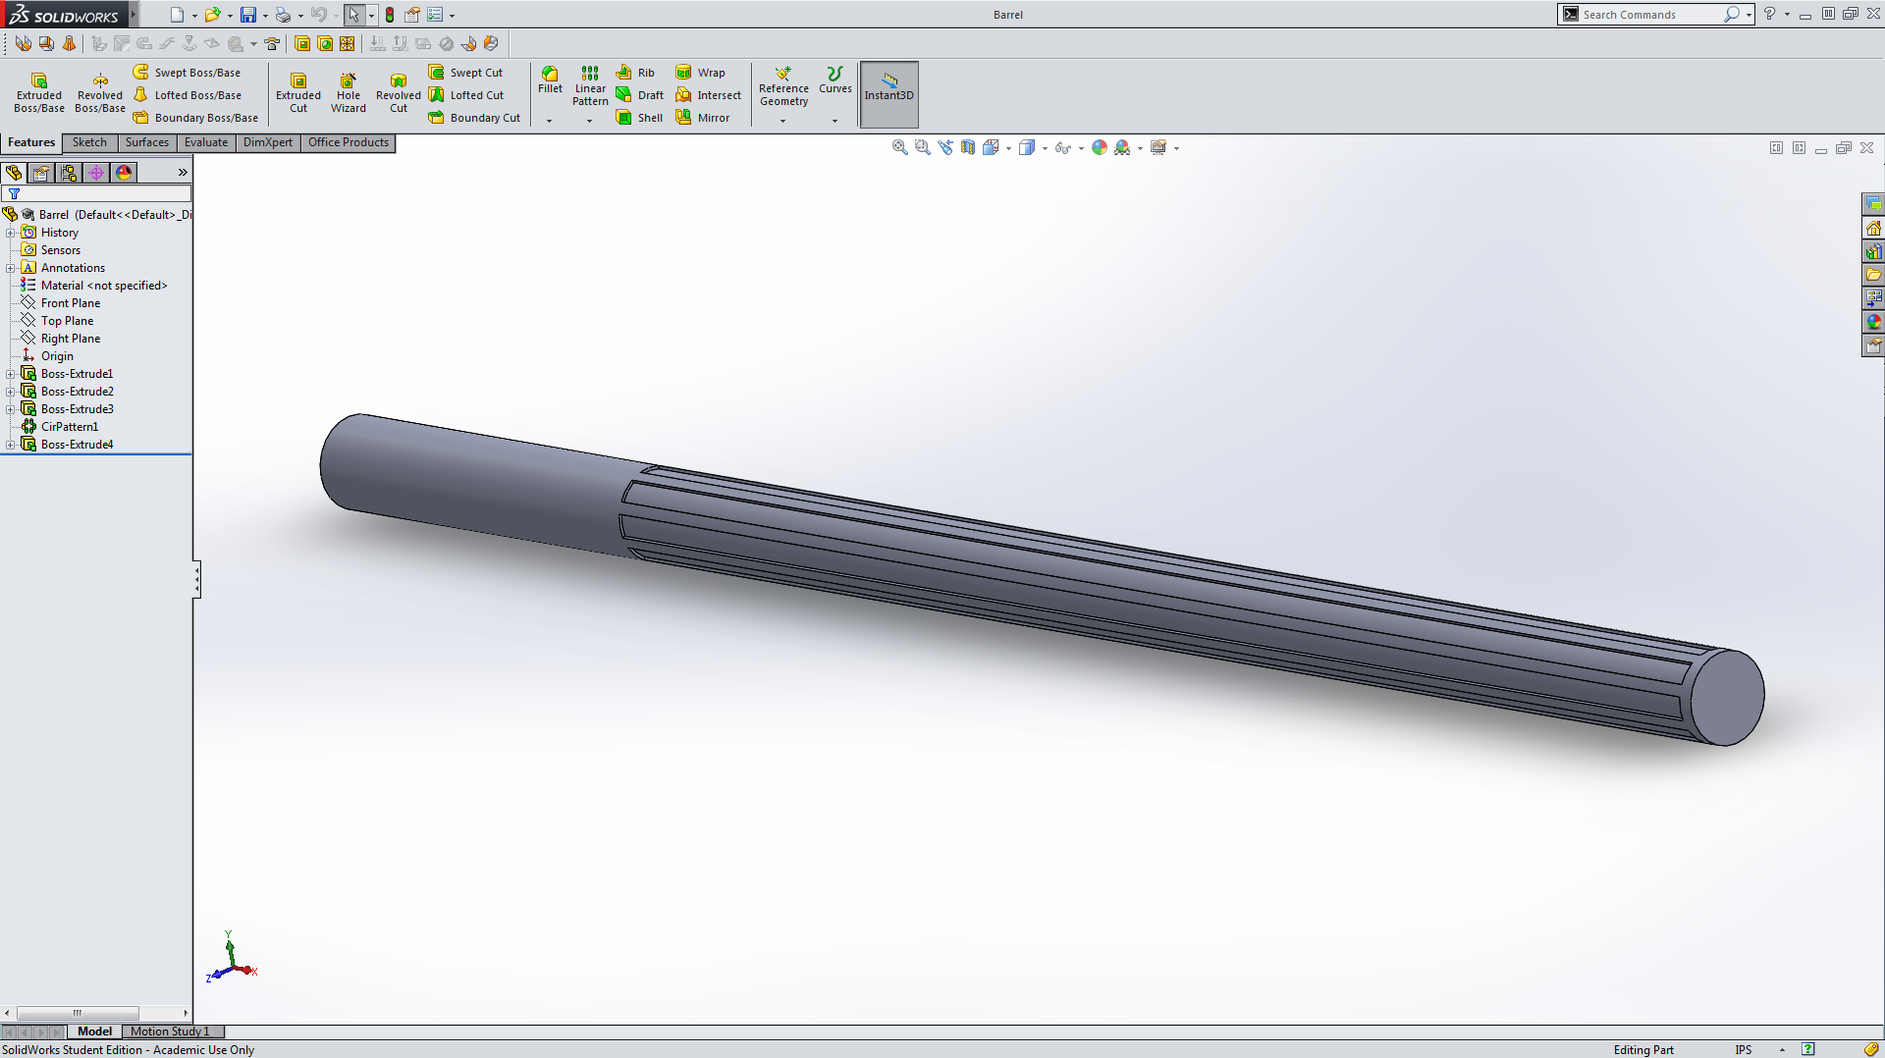
Task: Launch the Hole Wizard
Action: [349, 93]
